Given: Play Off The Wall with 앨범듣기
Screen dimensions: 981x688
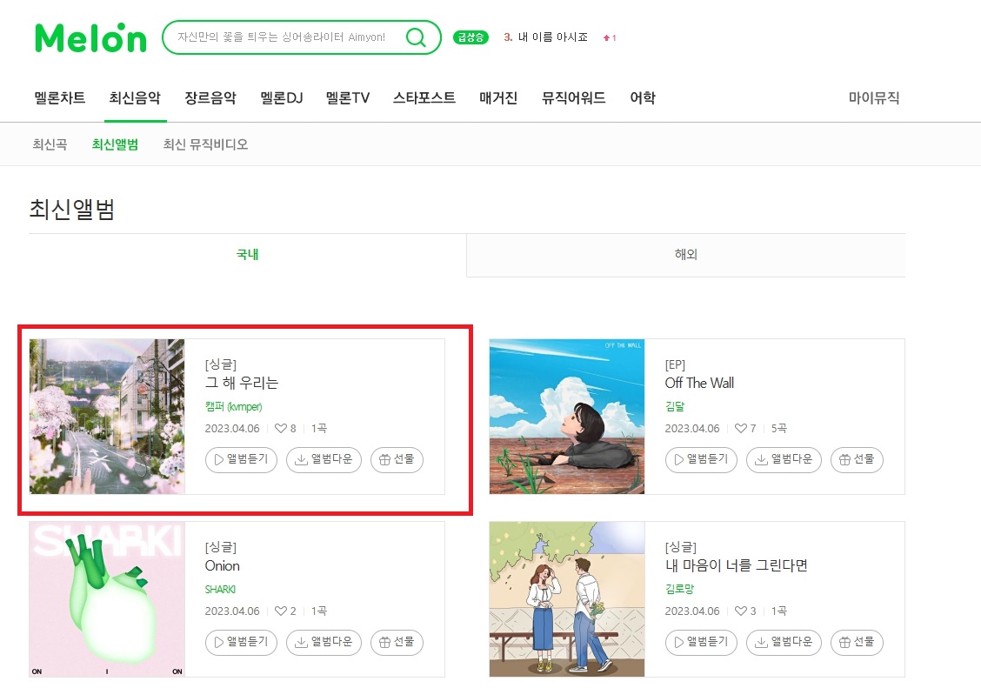Looking at the screenshot, I should pyautogui.click(x=701, y=460).
